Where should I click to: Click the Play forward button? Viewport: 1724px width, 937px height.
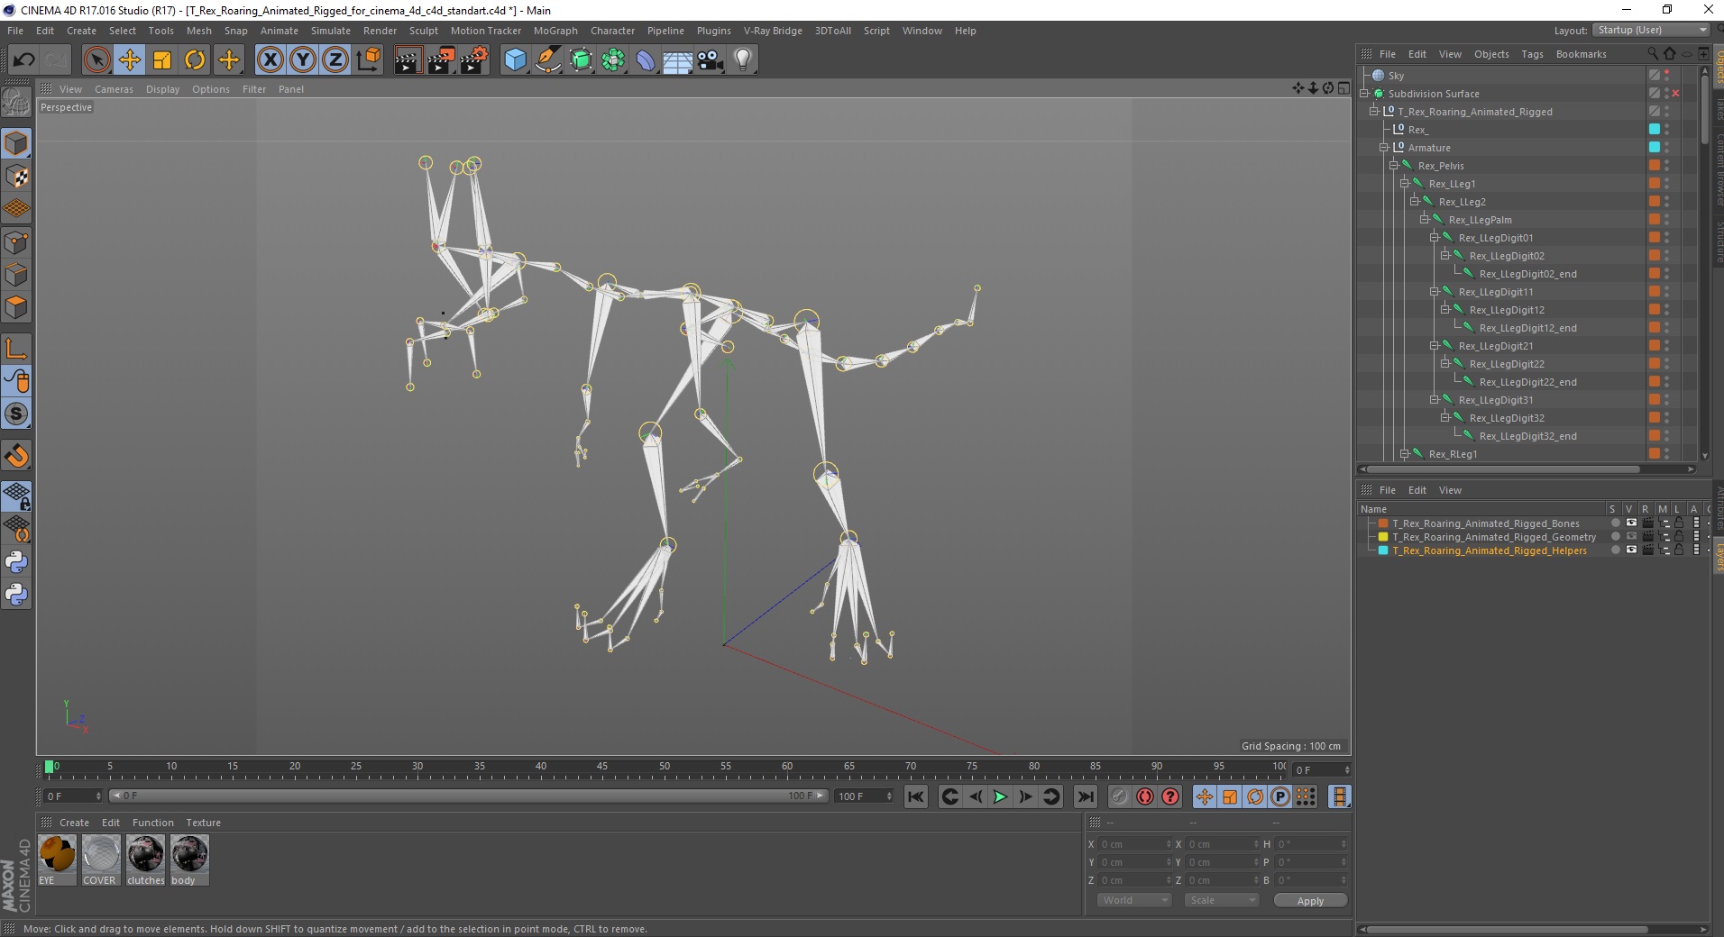(x=1000, y=796)
